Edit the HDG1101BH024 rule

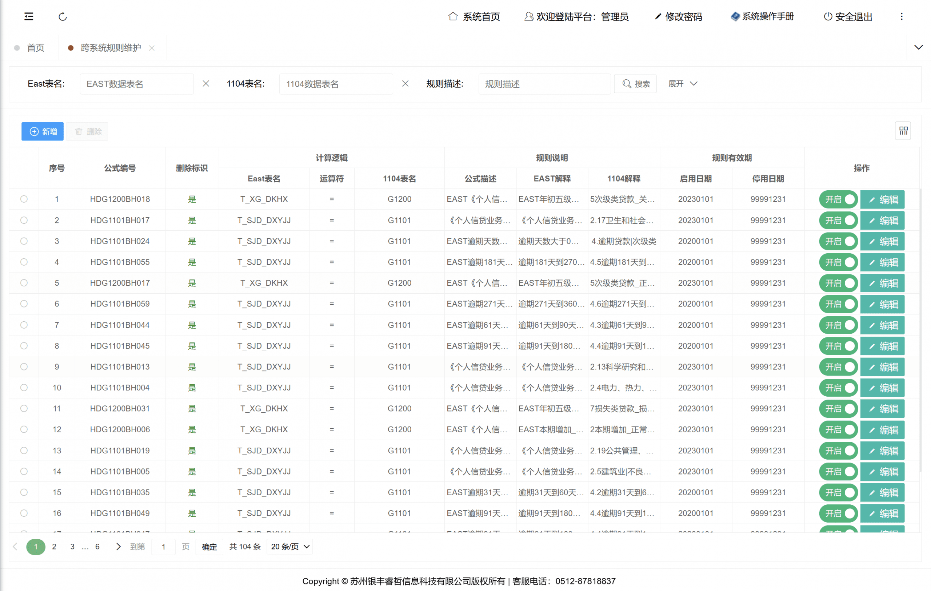coord(883,241)
